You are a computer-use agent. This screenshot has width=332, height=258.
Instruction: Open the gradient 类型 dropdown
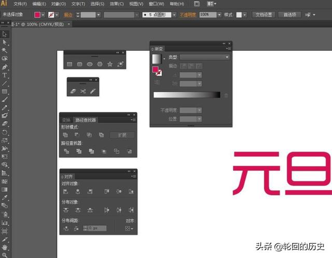pos(205,57)
